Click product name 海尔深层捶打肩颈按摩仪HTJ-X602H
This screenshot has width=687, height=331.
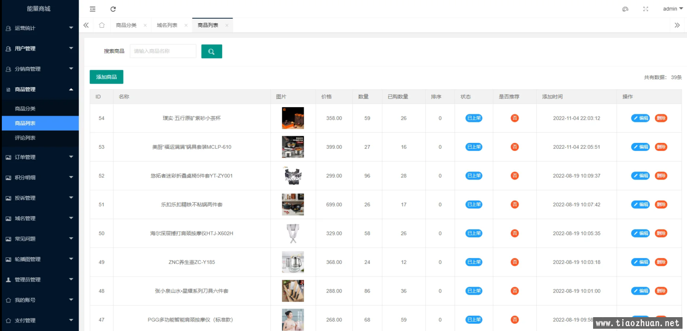click(x=192, y=234)
